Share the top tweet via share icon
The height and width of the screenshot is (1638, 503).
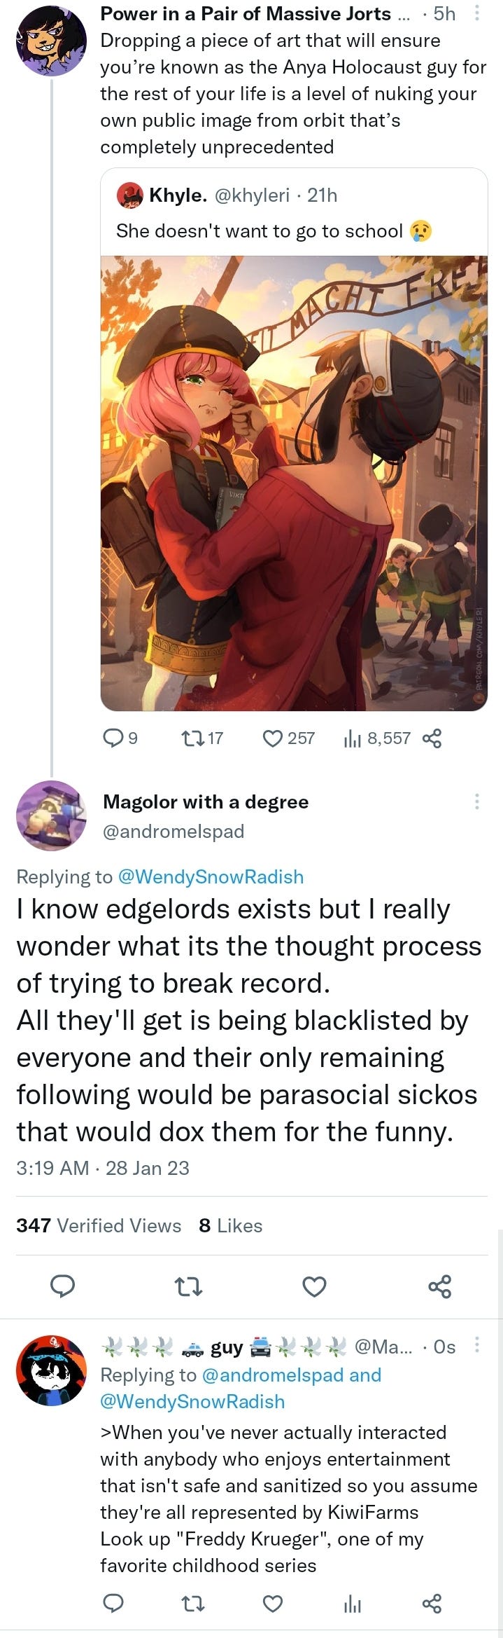pyautogui.click(x=432, y=738)
